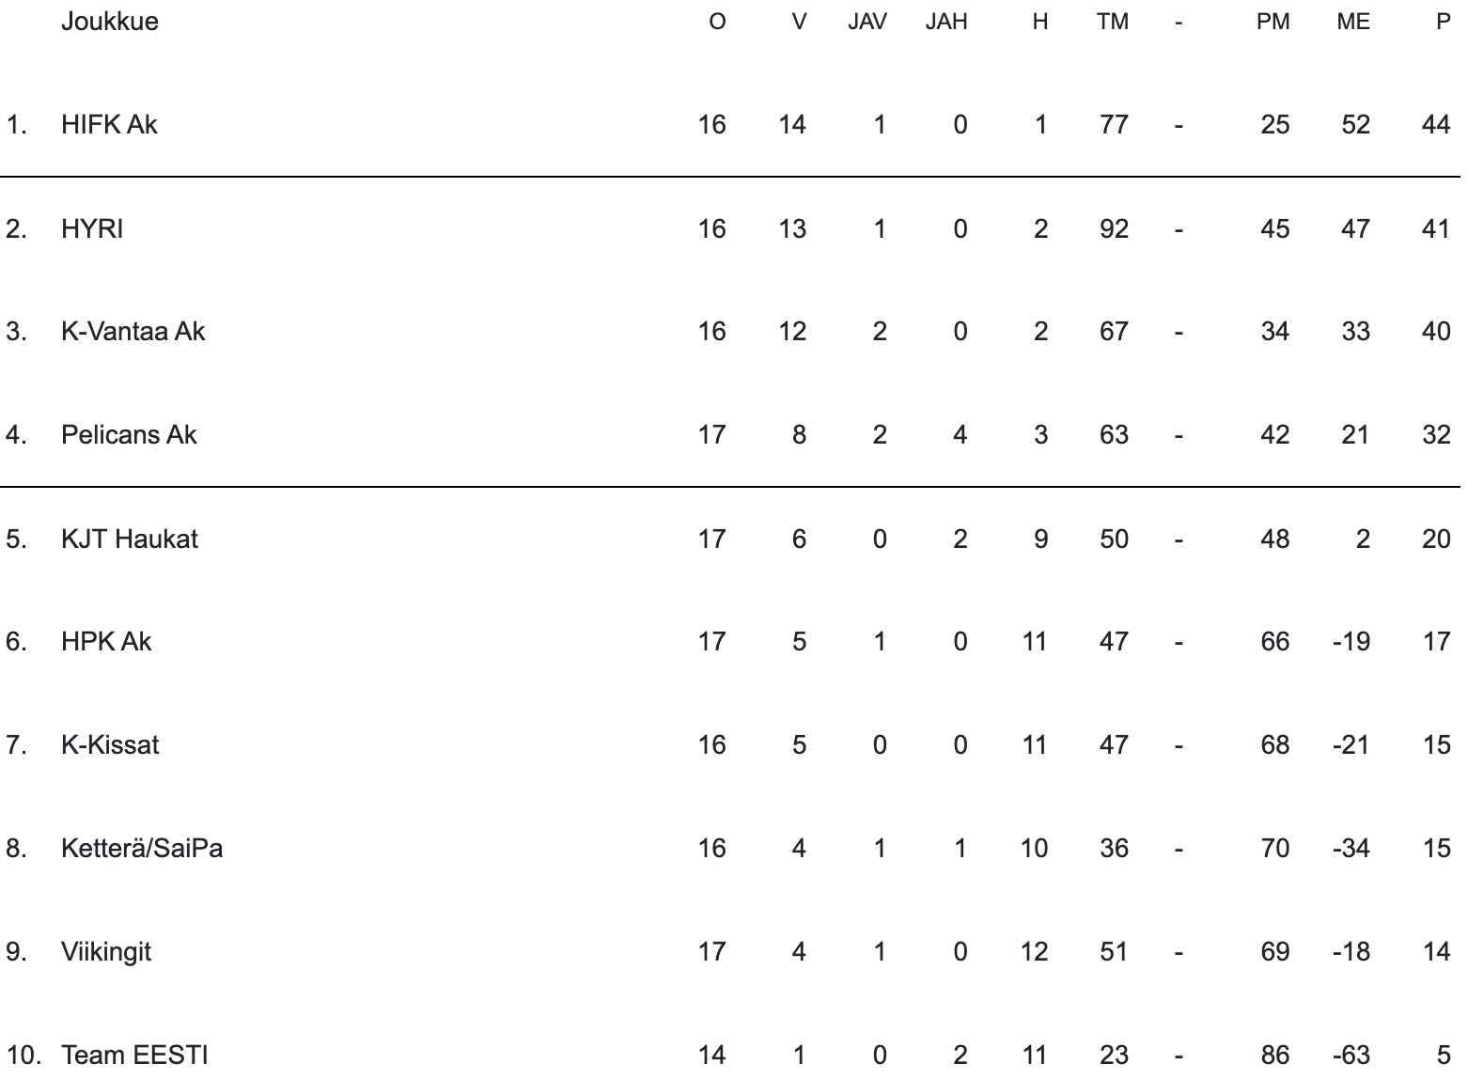
Task: Sort by the V column header
Action: pos(799,22)
